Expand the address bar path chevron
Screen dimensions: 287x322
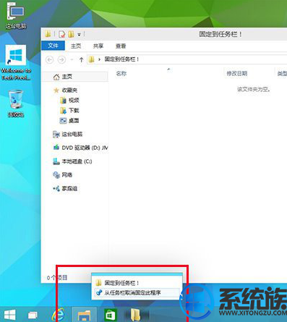point(99,59)
